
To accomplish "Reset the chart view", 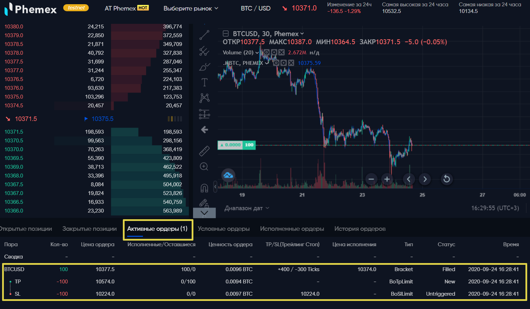I will click(446, 179).
